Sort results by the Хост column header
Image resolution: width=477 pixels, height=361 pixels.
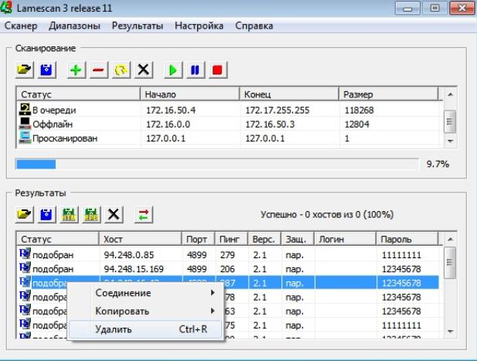click(x=139, y=239)
